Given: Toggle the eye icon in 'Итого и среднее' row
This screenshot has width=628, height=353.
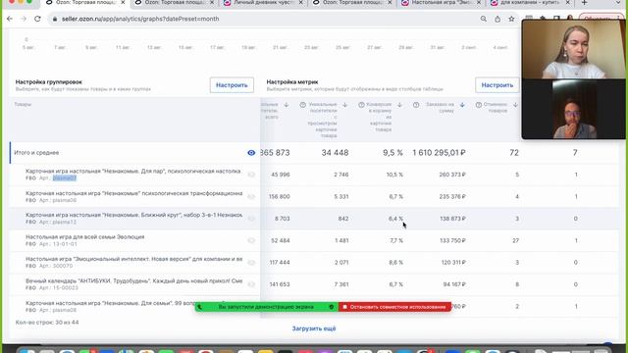Looking at the screenshot, I should 251,153.
